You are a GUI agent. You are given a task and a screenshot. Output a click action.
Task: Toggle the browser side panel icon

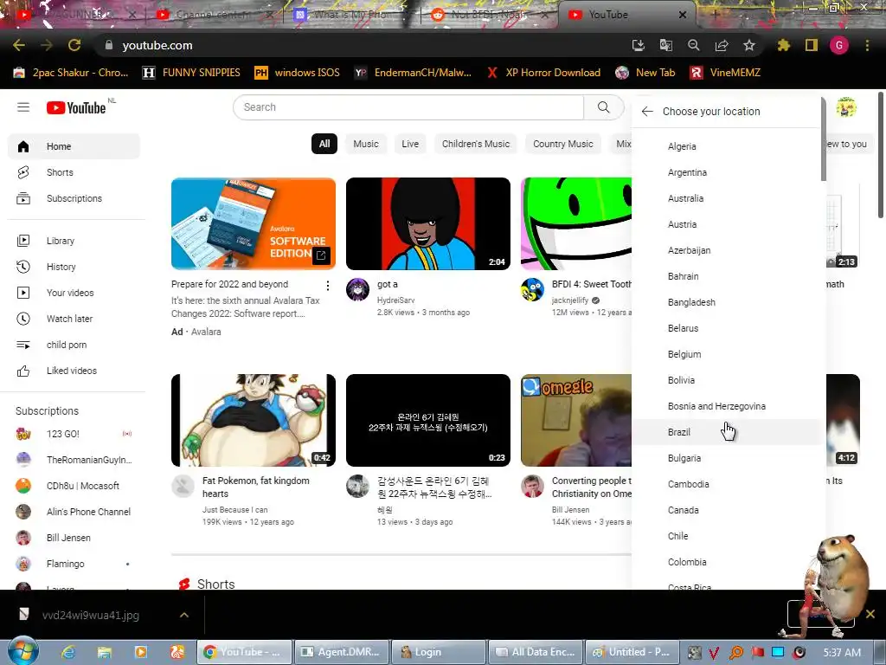(x=812, y=45)
